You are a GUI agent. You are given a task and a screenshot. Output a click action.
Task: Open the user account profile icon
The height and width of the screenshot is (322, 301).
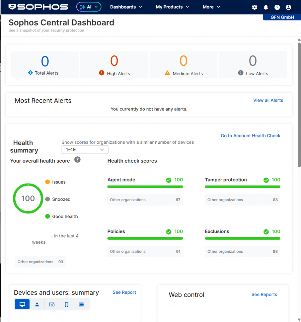[x=288, y=7]
